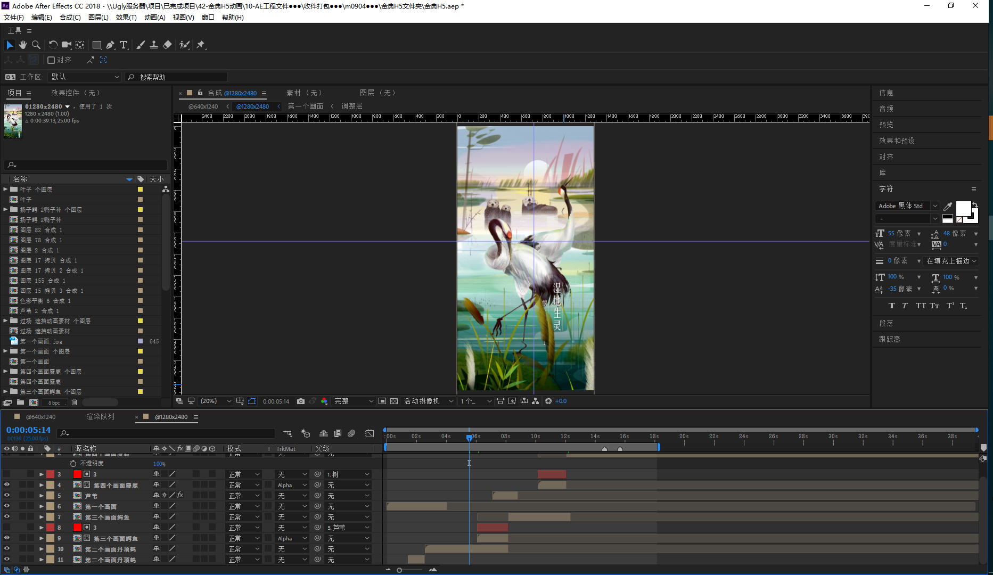Select the Horizontal Type tool

coord(124,45)
